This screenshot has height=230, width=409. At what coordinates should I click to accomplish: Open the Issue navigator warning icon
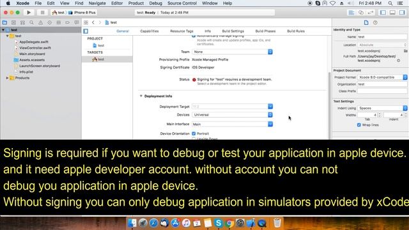(40, 23)
